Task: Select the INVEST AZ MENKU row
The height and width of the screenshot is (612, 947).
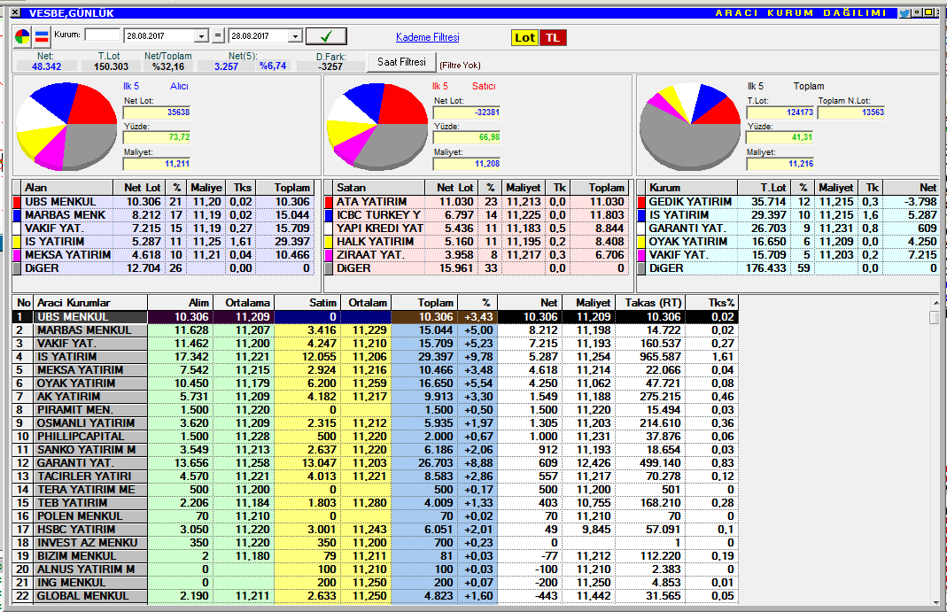Action: pyautogui.click(x=375, y=543)
